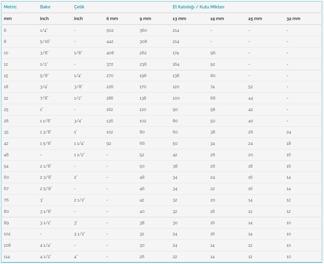
Task: Select the 19 mm thickness sub-header
Action: click(x=217, y=19)
